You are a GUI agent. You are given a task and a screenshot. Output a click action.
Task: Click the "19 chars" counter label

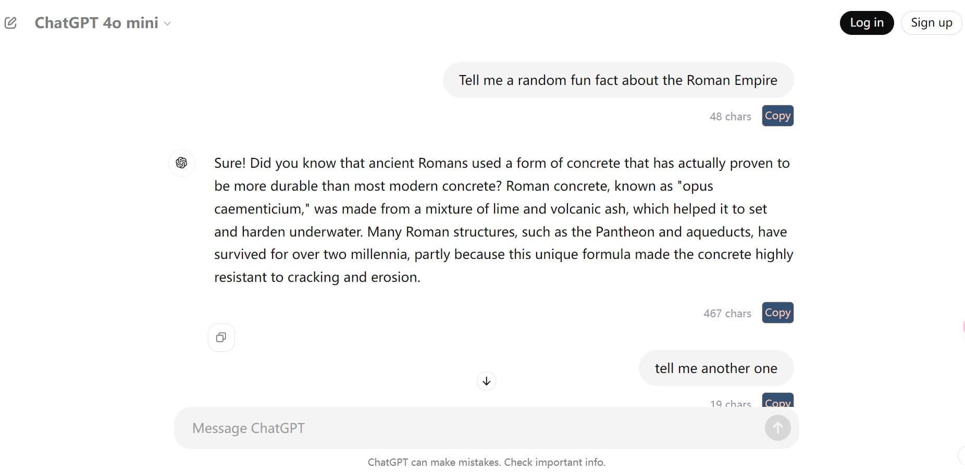[x=730, y=403]
